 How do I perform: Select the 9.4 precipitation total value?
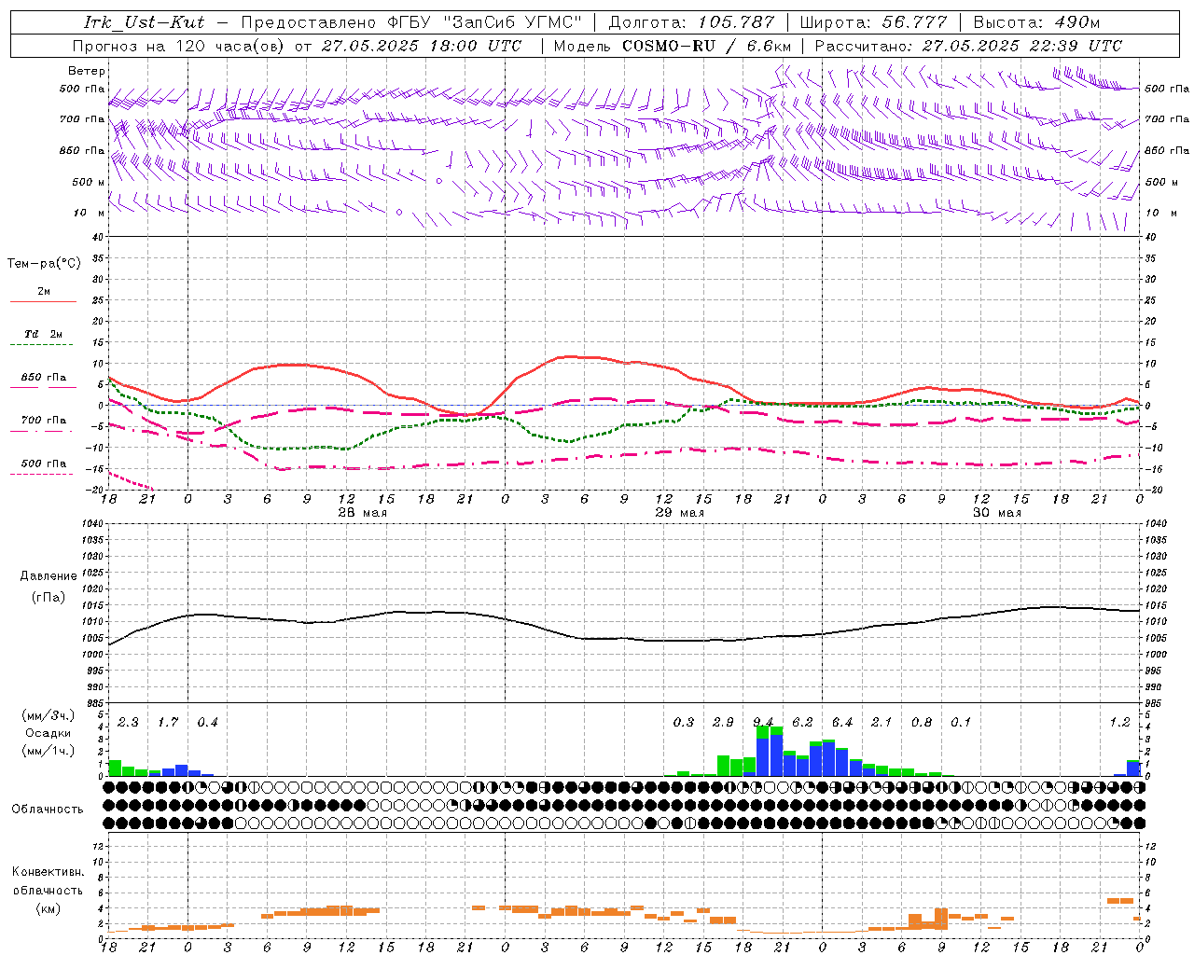763,722
